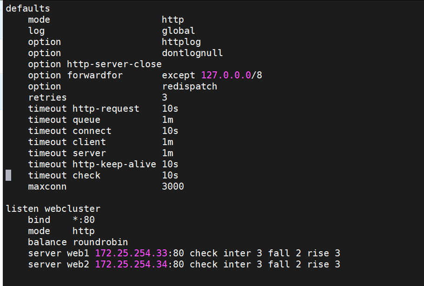Click the maxconn value '3000'
The image size is (424, 286).
click(x=173, y=186)
